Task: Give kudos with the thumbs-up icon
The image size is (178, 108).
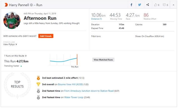Action: (155, 5)
